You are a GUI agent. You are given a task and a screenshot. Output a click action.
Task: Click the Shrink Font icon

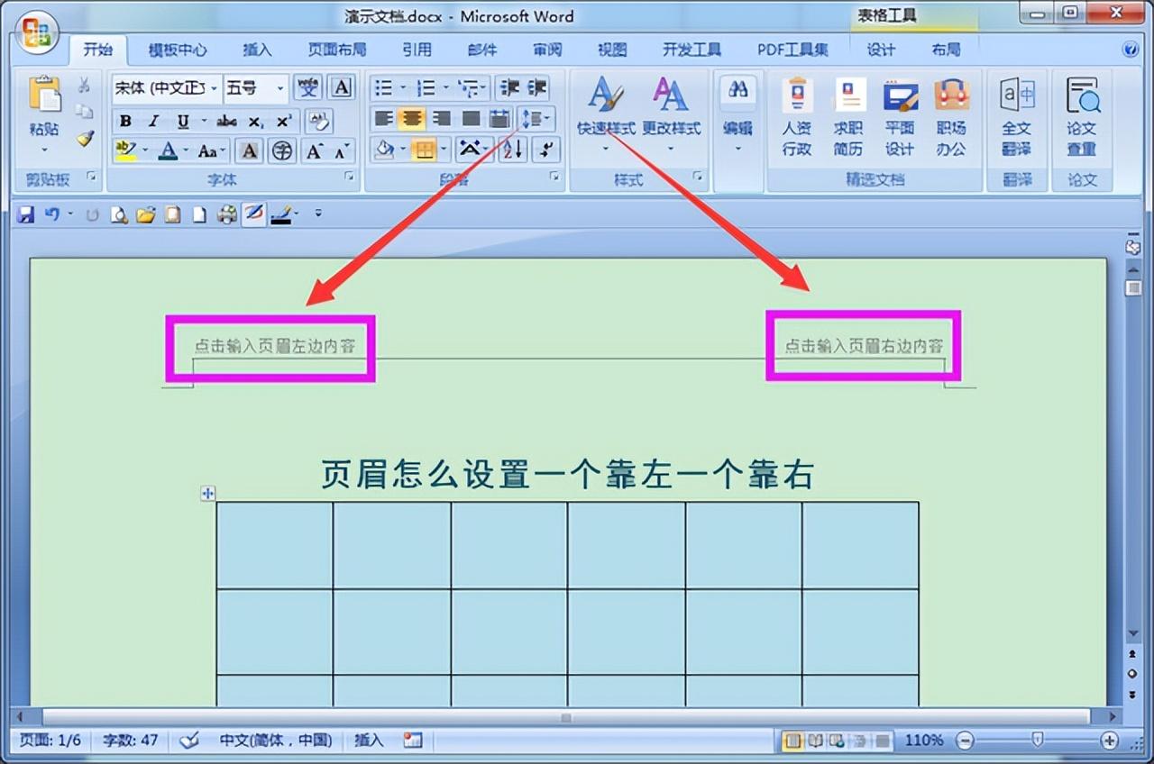(341, 150)
